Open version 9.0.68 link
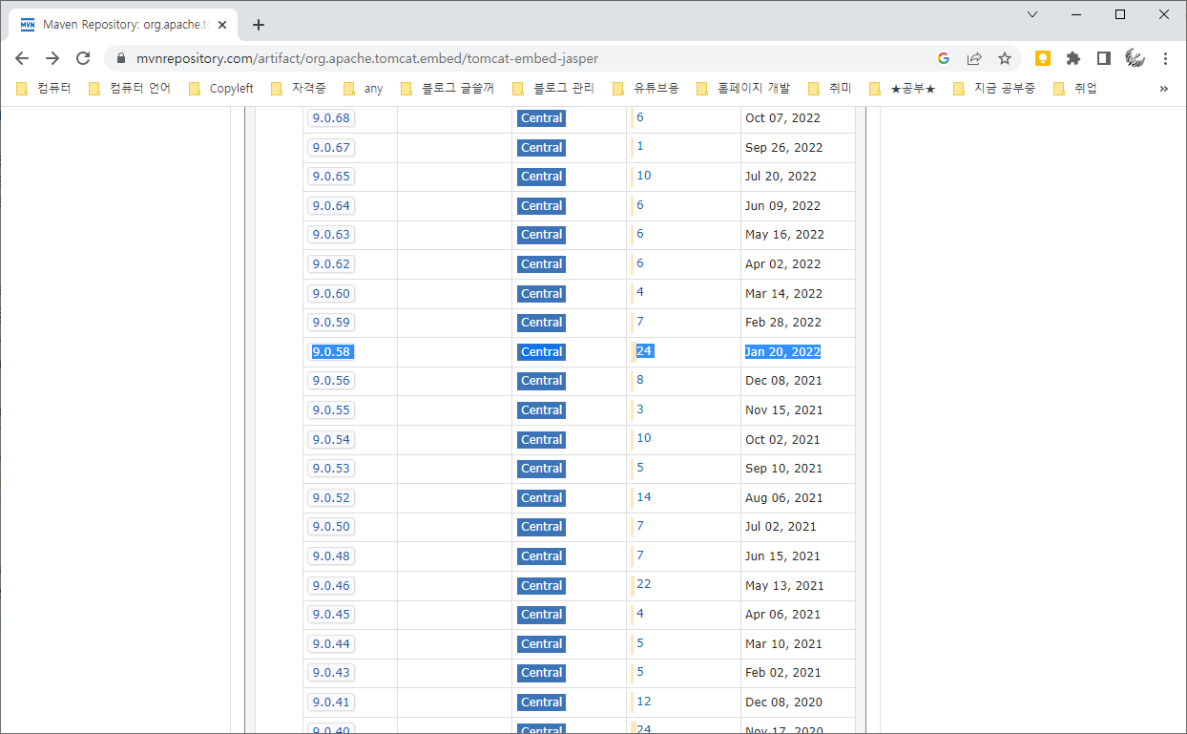 [331, 118]
